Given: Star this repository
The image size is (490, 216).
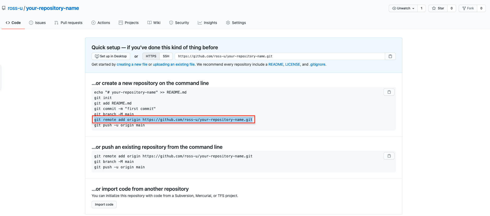Looking at the screenshot, I should (438, 8).
